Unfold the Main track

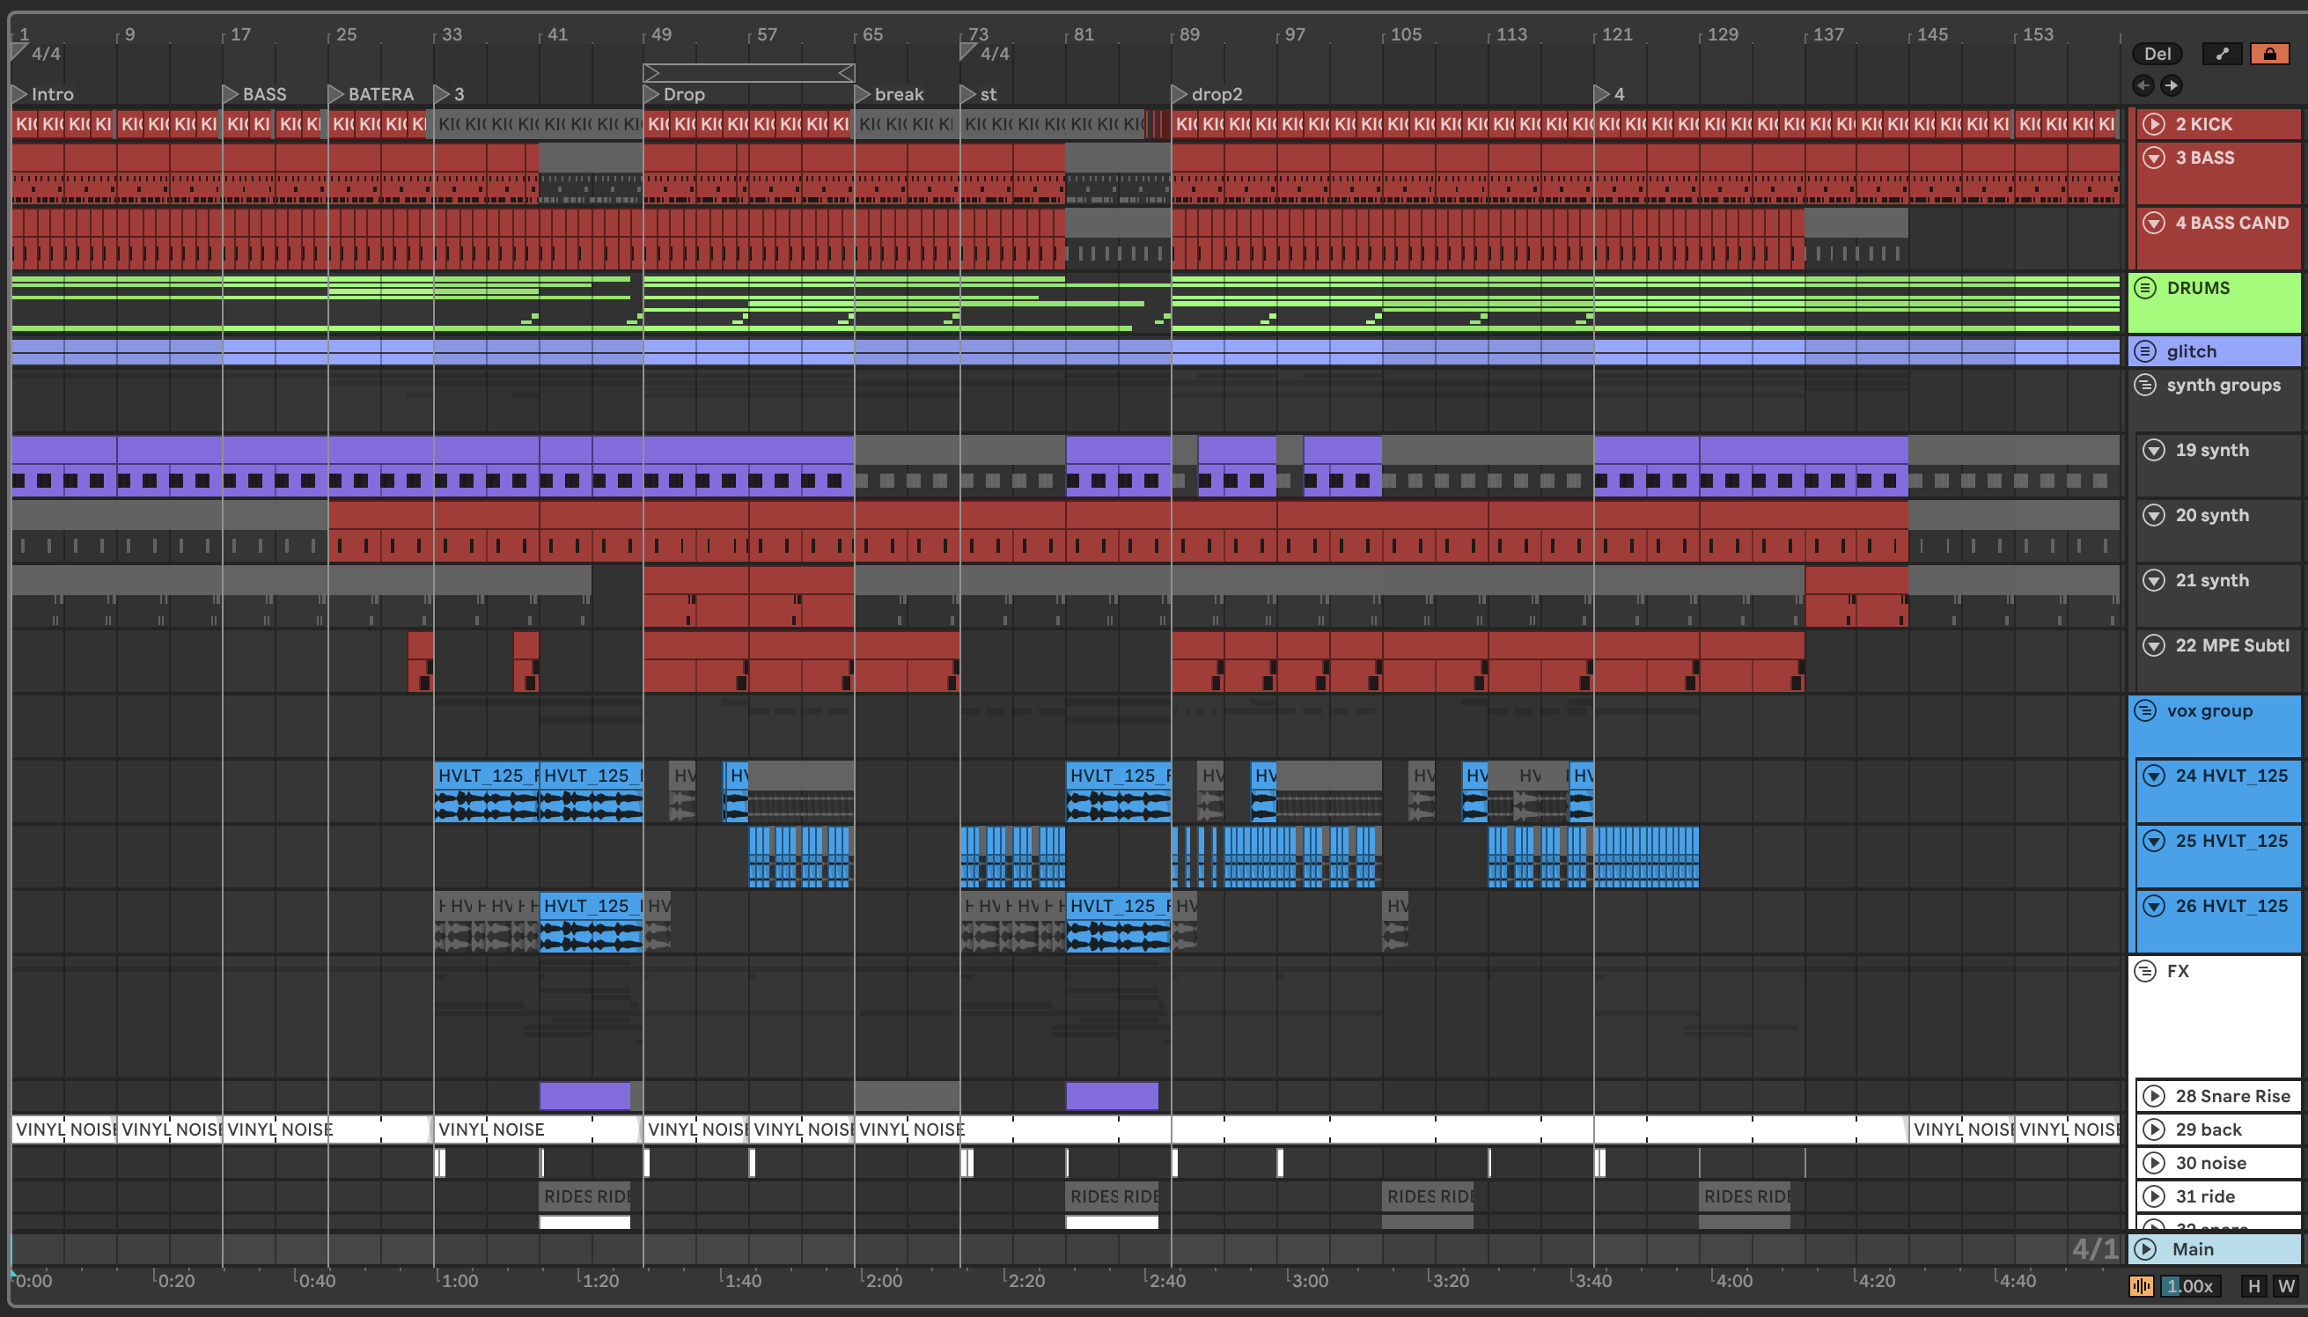click(x=2145, y=1248)
